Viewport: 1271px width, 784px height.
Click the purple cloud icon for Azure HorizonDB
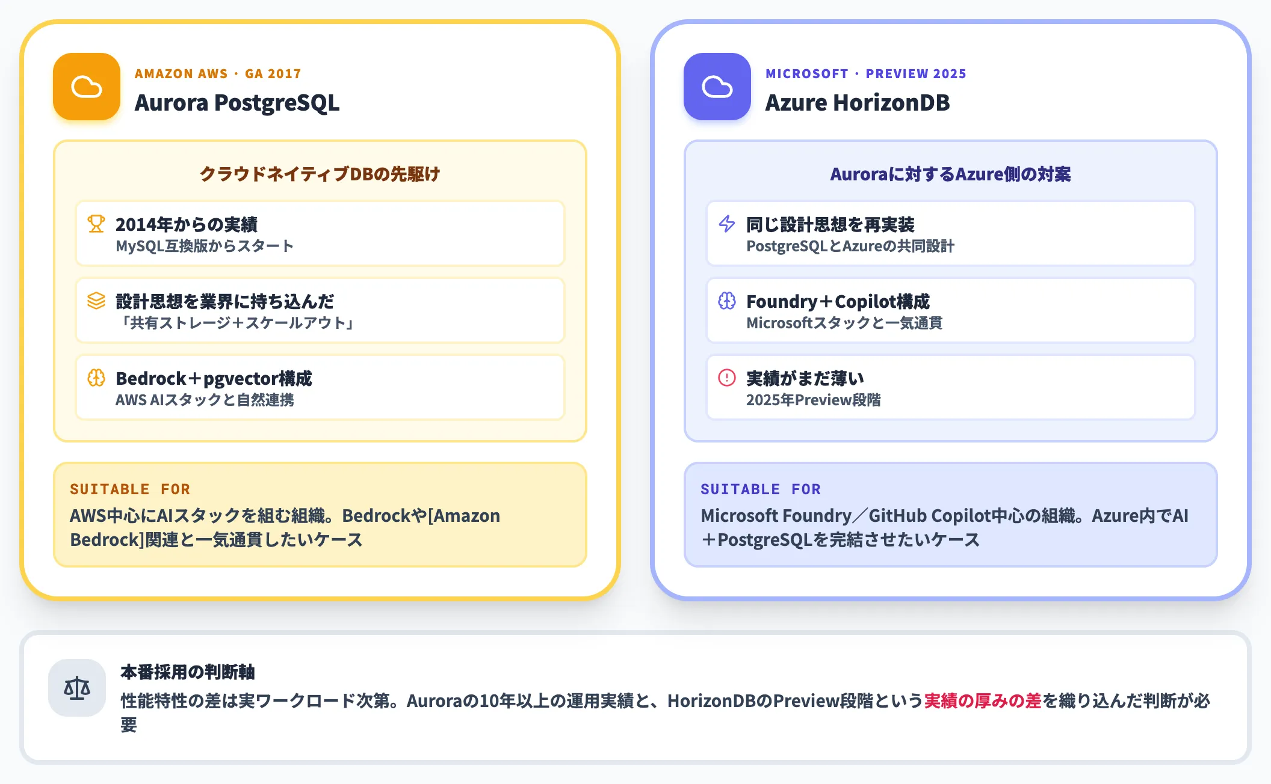pos(717,87)
